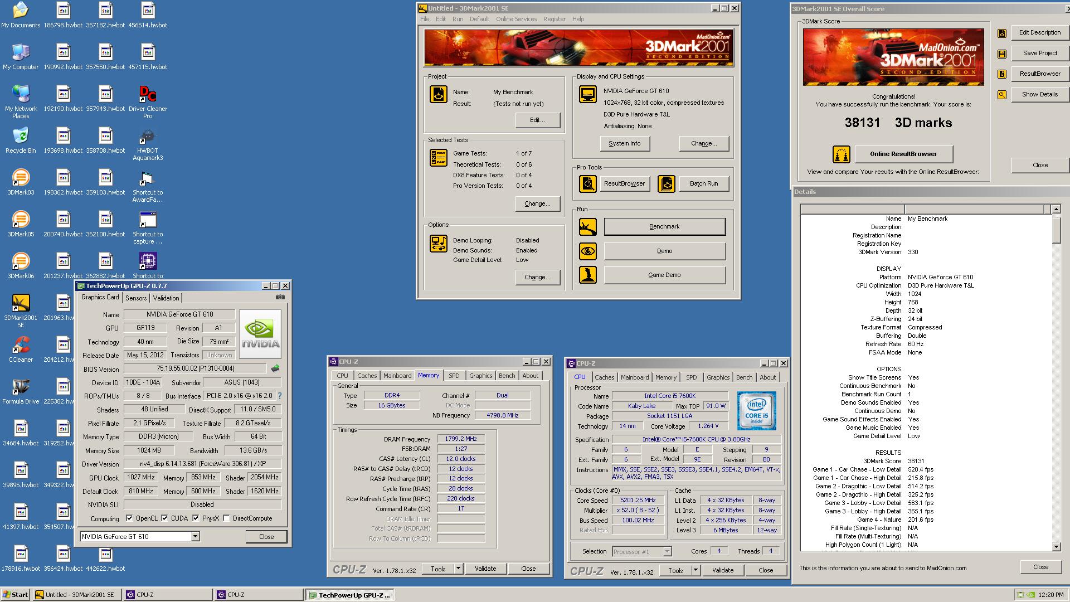
Task: Click the taskbar clock showing 12:20 PM
Action: (1051, 595)
